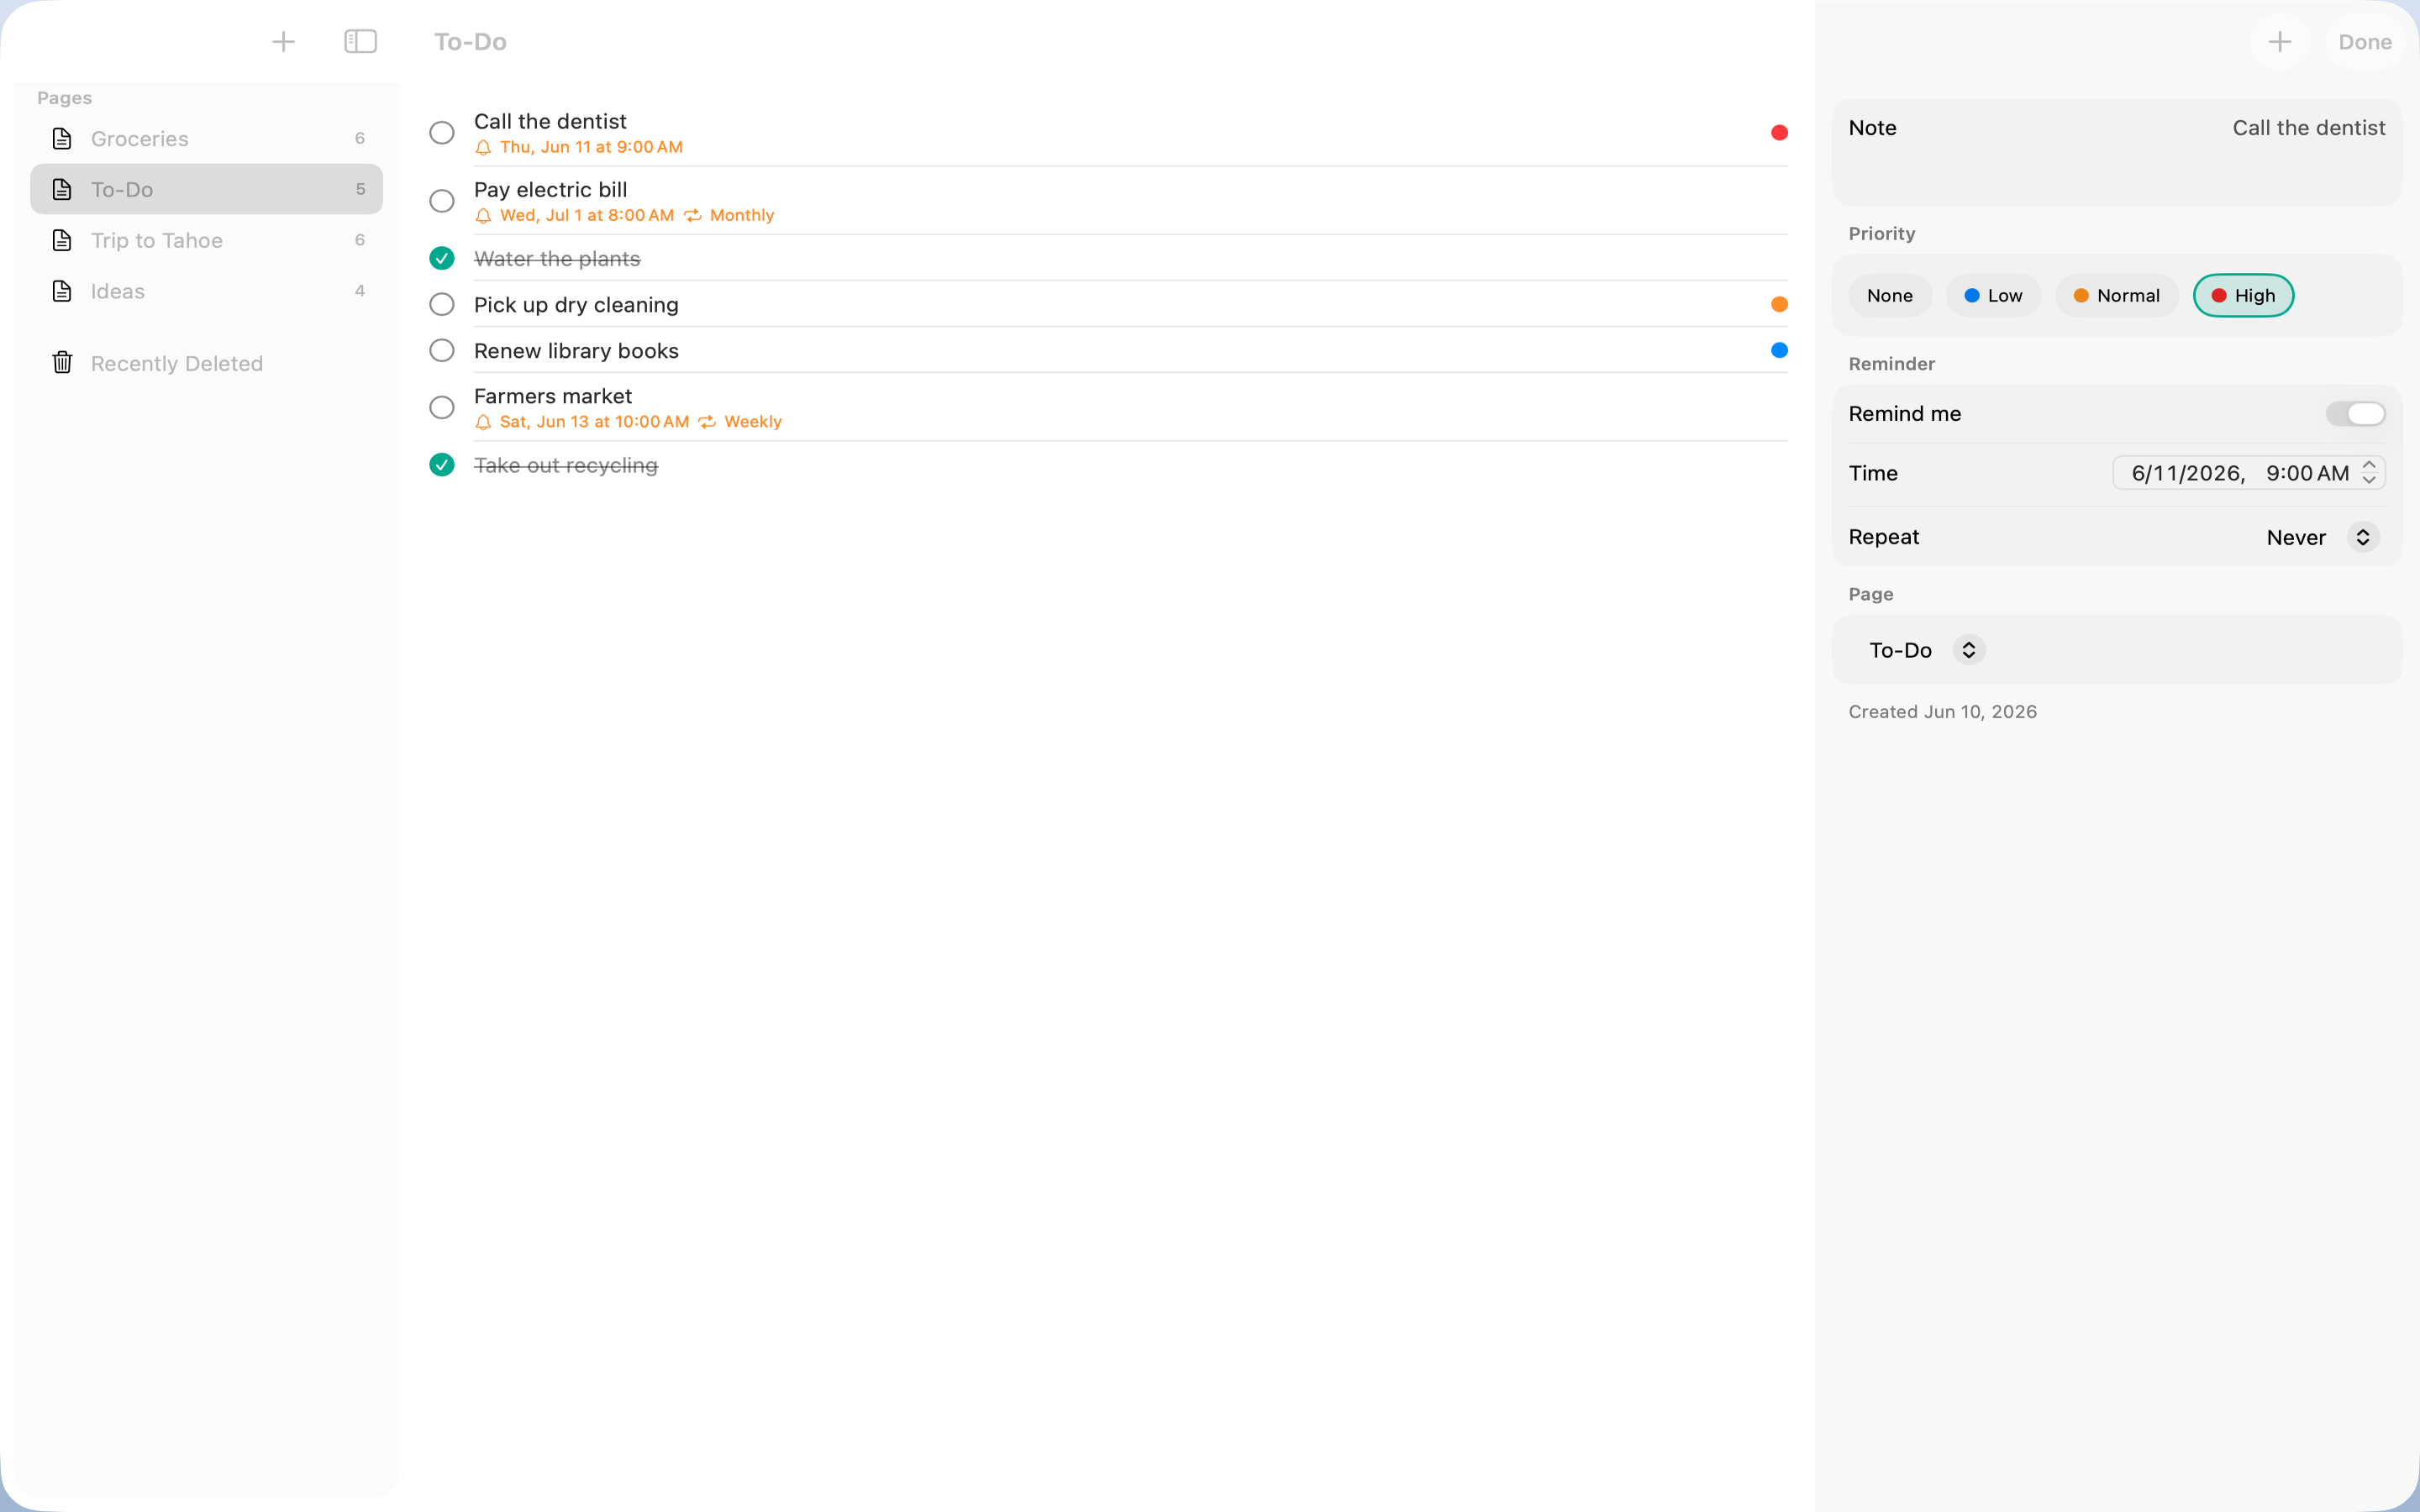Set priority to Normal

2116,296
